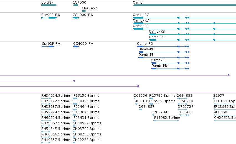Click transcript label Oamb-RB

tap(157, 32)
